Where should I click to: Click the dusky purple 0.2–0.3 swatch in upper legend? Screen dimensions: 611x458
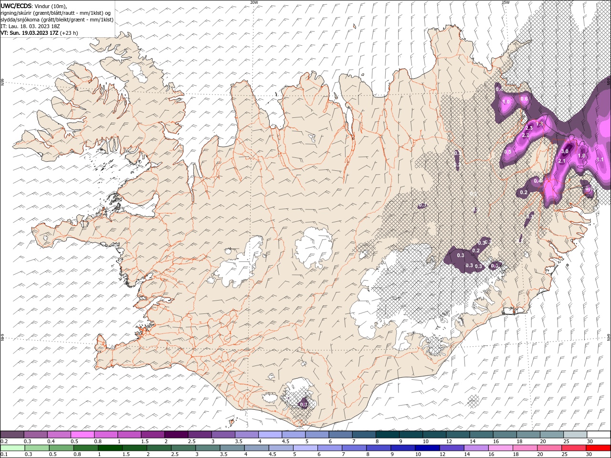pyautogui.click(x=12, y=435)
